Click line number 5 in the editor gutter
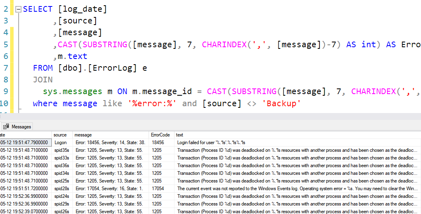421x214 pixels. click(6, 44)
